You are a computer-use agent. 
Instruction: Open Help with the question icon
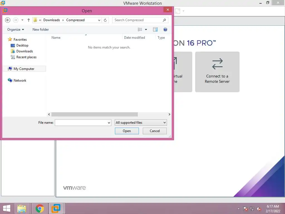pyautogui.click(x=165, y=30)
